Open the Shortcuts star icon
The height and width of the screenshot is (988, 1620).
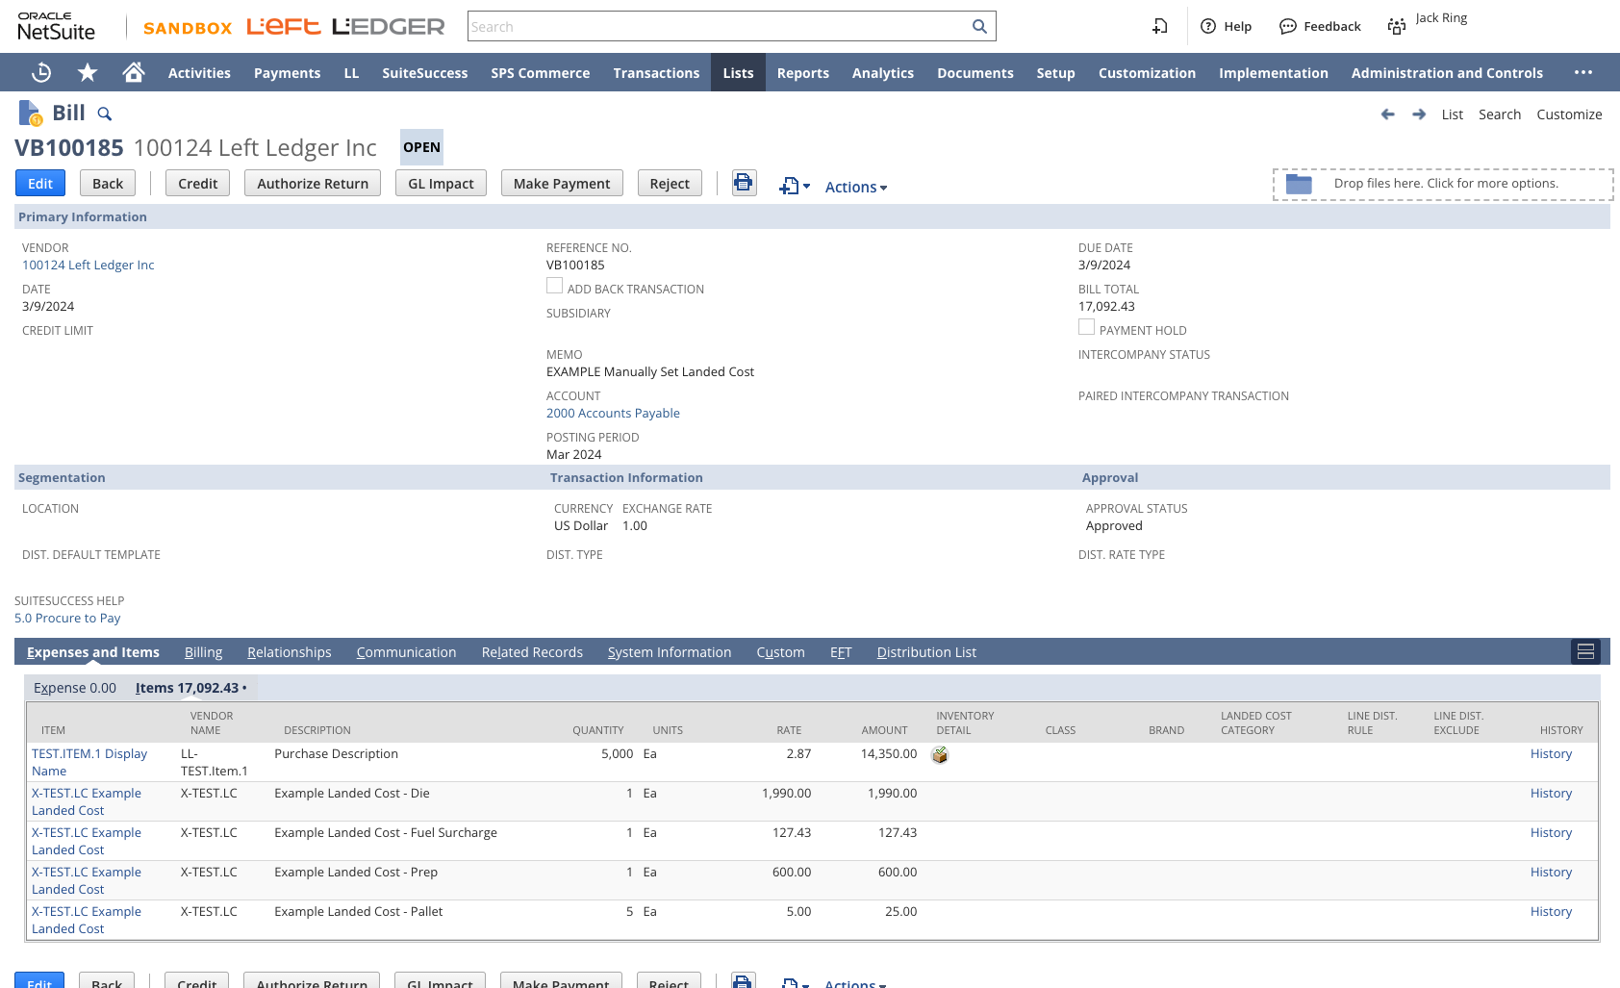click(x=88, y=72)
